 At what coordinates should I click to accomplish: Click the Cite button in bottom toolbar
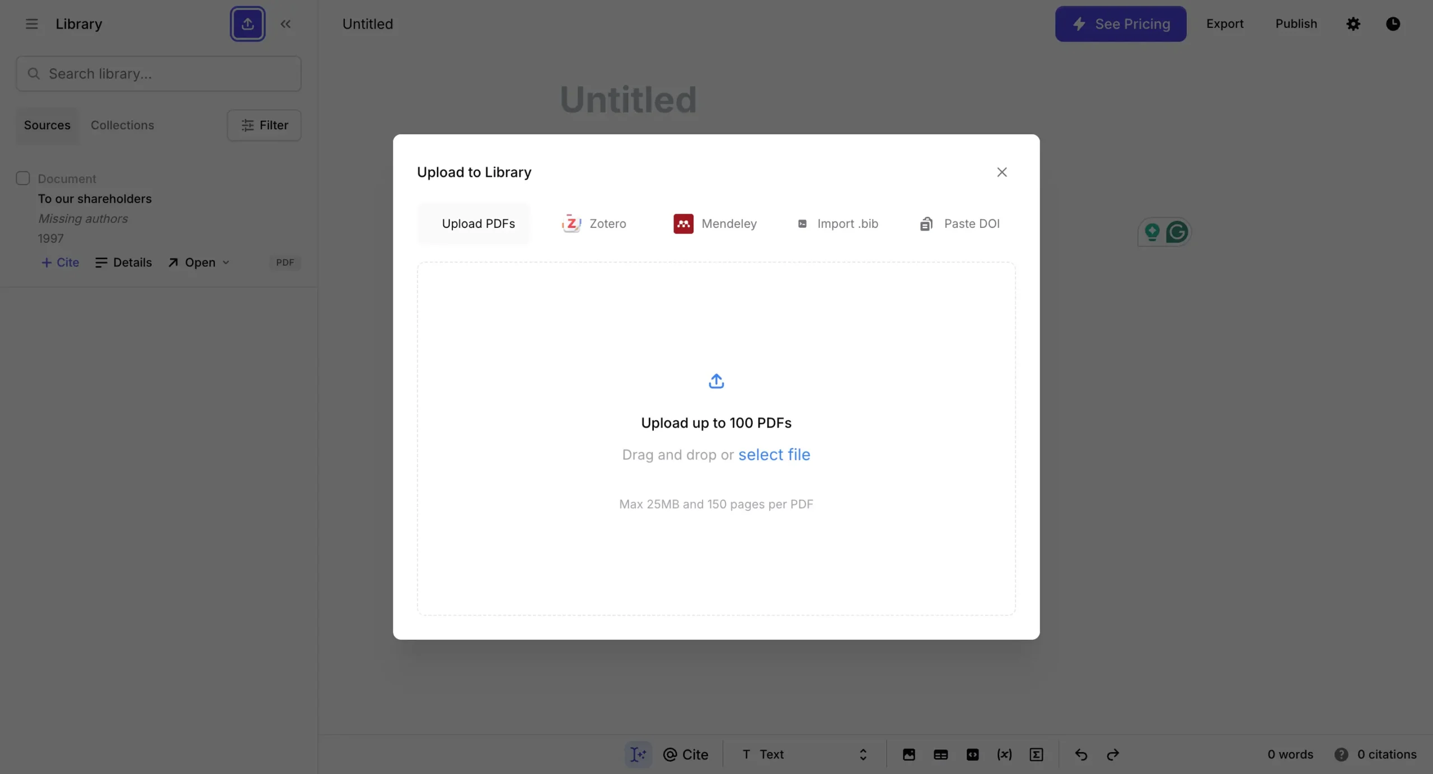[686, 754]
